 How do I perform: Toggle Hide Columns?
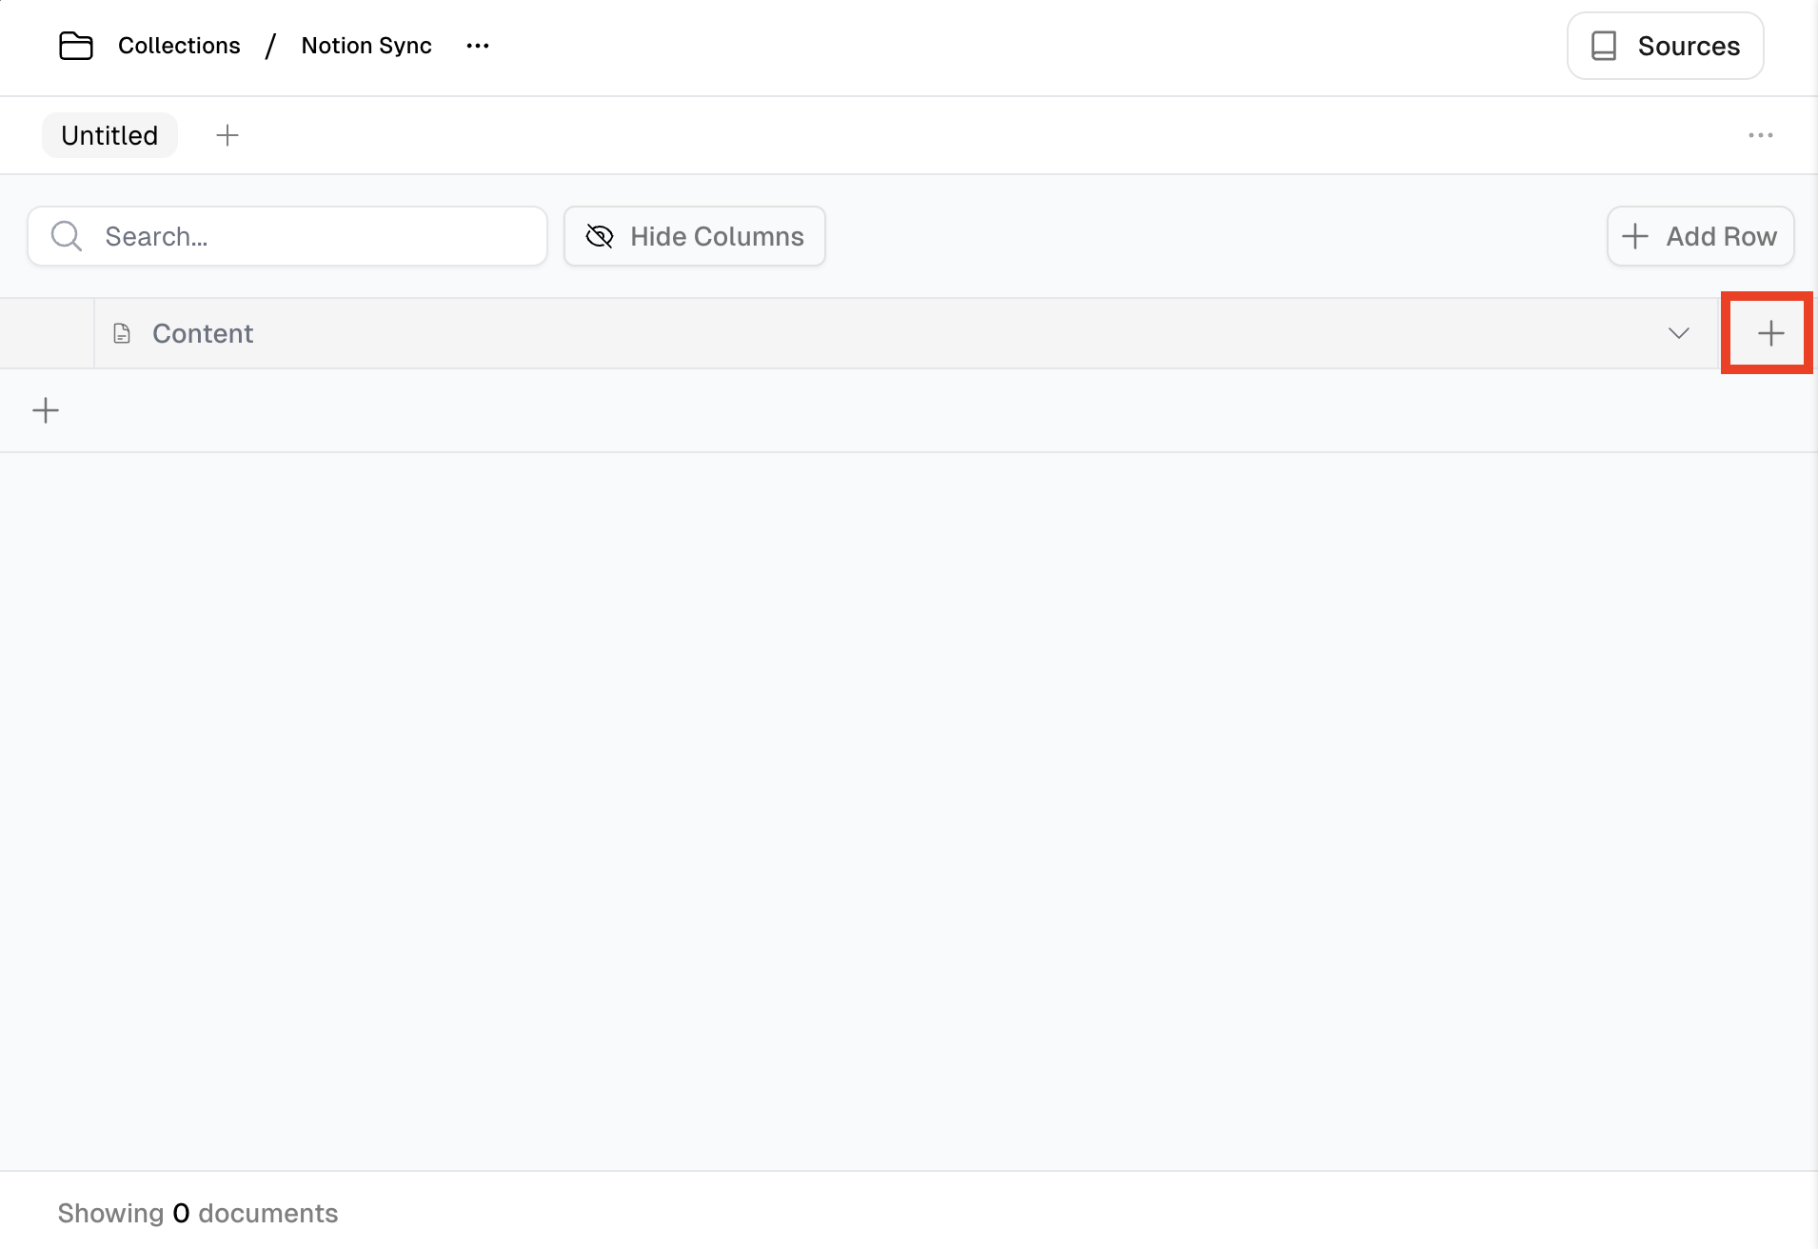click(x=694, y=236)
